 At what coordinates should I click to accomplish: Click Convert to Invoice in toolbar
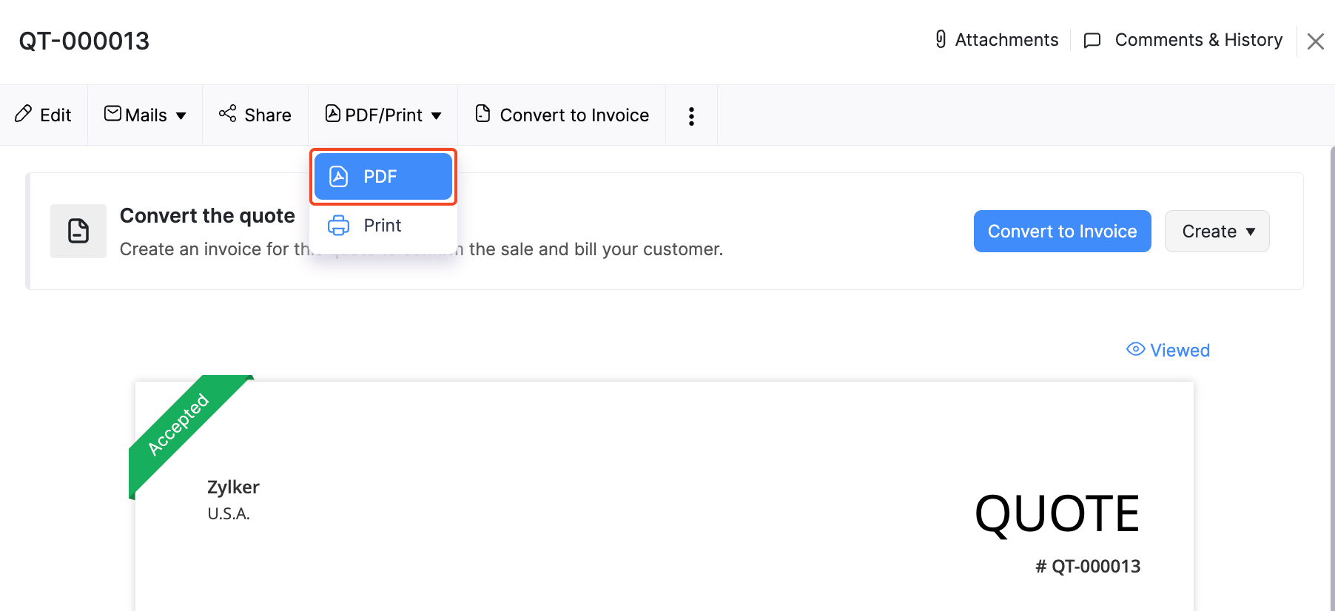[x=562, y=115]
